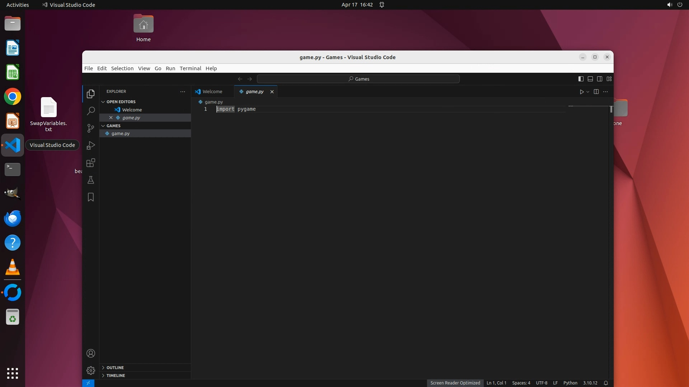Open the Bookmarks view icon

click(x=91, y=197)
